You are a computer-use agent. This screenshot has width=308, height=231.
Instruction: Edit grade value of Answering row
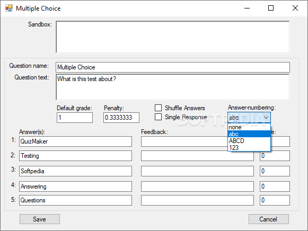(x=275, y=186)
